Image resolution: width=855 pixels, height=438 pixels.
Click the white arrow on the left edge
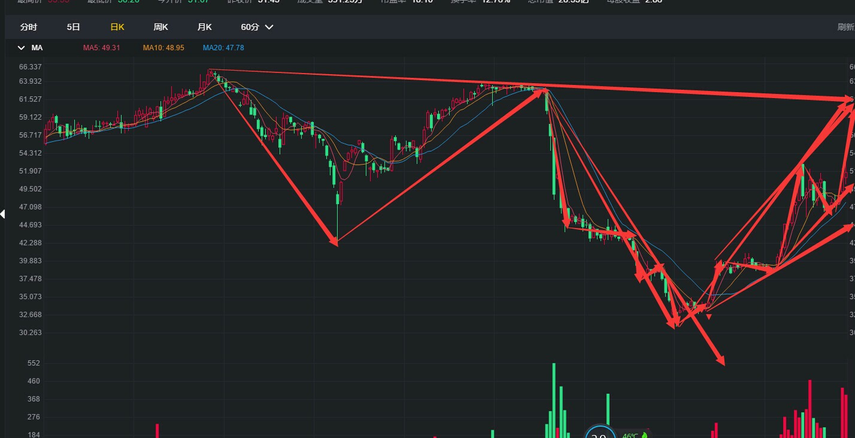click(x=2, y=214)
